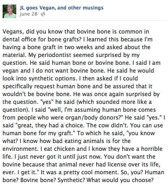Click the phrase "dental office for bone grafts"
The height and width of the screenshot is (186, 168).
42,39
